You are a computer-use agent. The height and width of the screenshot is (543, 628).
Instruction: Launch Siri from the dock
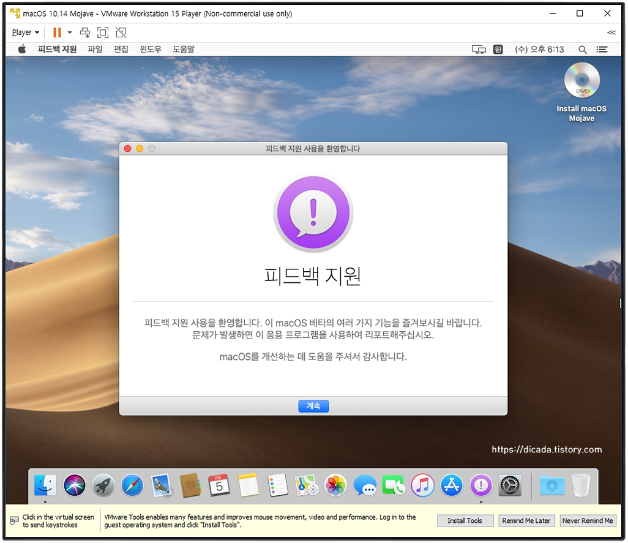(75, 485)
